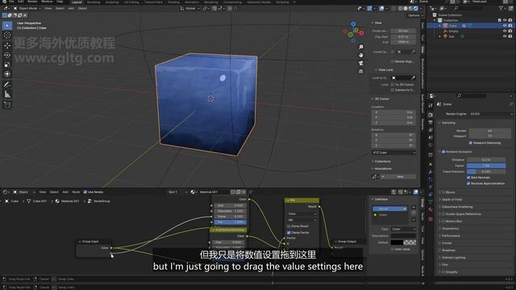The image size is (516, 290).
Task: Open the Modifiers wrench properties tab
Action: [431, 172]
